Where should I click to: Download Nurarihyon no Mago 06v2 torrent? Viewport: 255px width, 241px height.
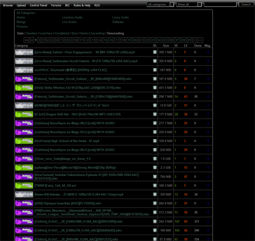(155, 150)
